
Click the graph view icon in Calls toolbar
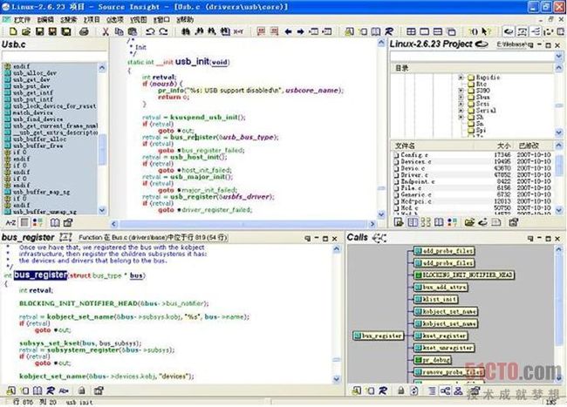click(x=445, y=390)
